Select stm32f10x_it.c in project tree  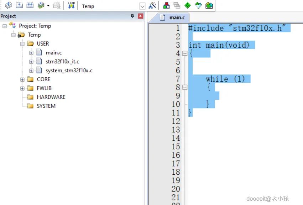pyautogui.click(x=62, y=62)
